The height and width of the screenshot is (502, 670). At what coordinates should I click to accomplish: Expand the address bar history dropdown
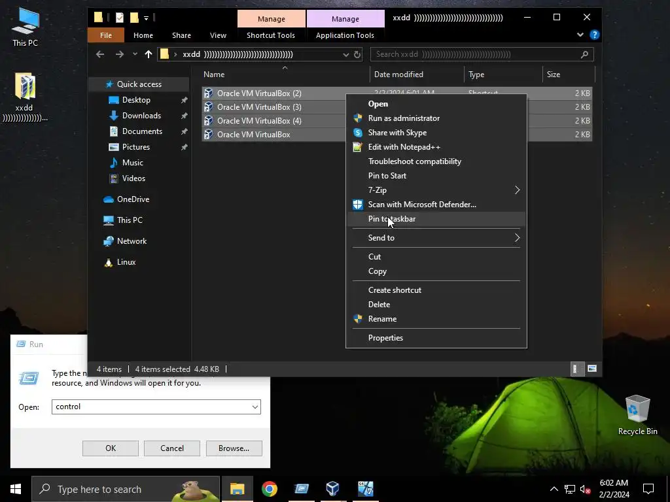click(345, 55)
